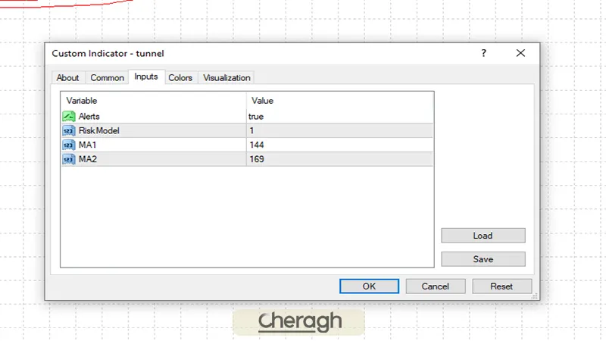This screenshot has width=606, height=341.
Task: Select the Inputs tab
Action: click(146, 77)
